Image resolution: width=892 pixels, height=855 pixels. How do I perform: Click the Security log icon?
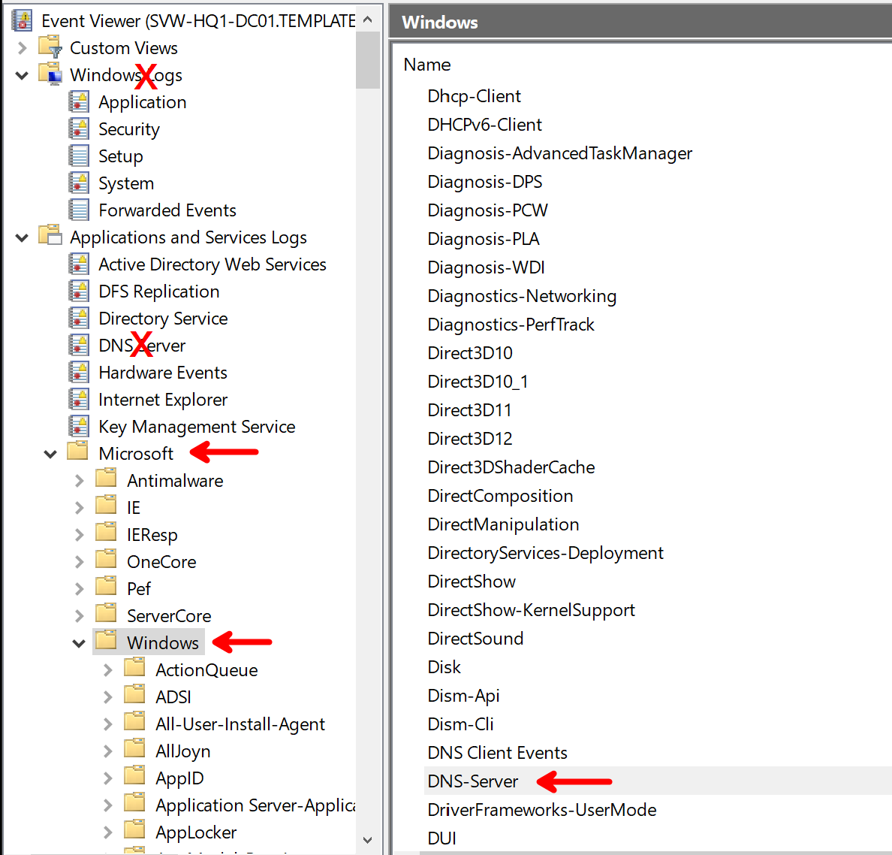click(x=79, y=129)
